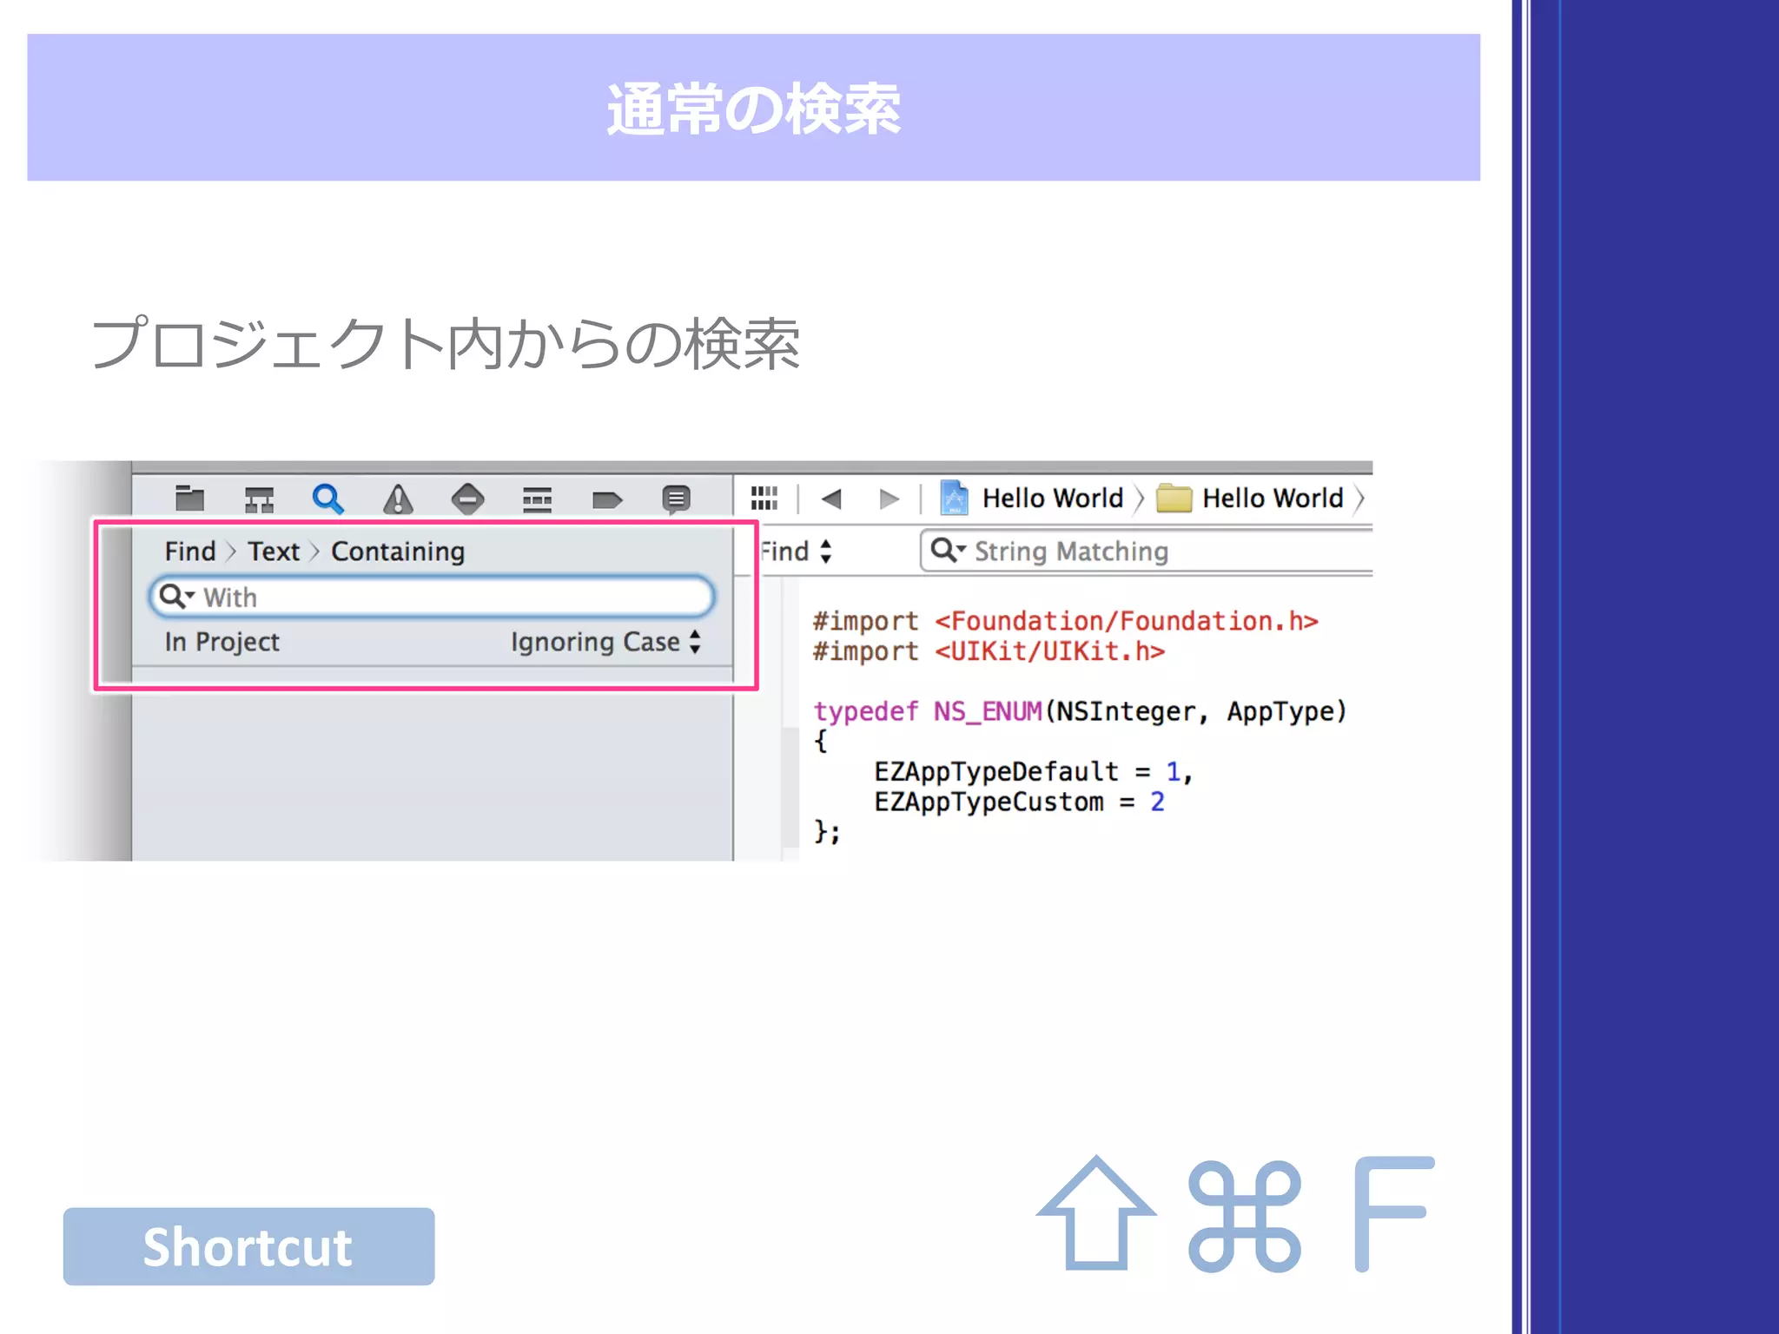1779x1334 pixels.
Task: Click the related items grid icon
Action: (764, 499)
